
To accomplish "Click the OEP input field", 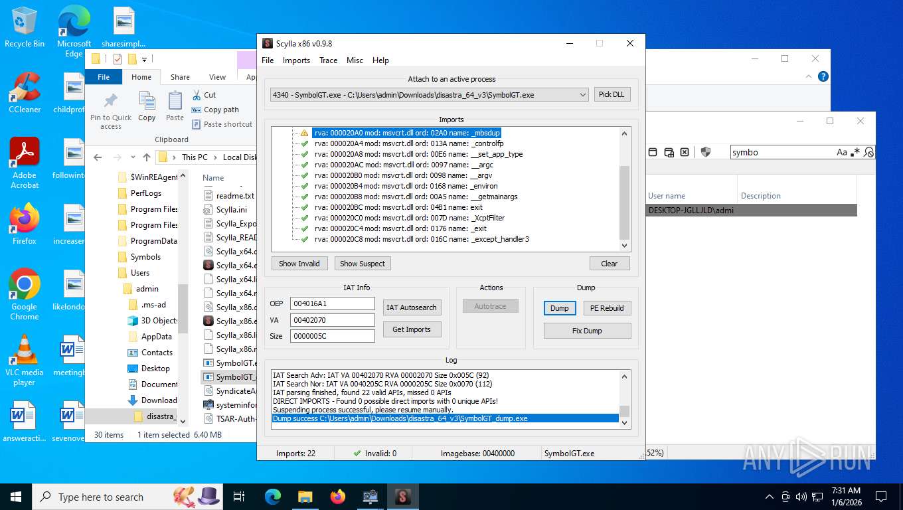I will pos(333,303).
